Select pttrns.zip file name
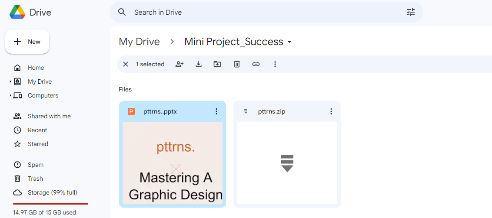The width and height of the screenshot is (492, 218). 272,111
